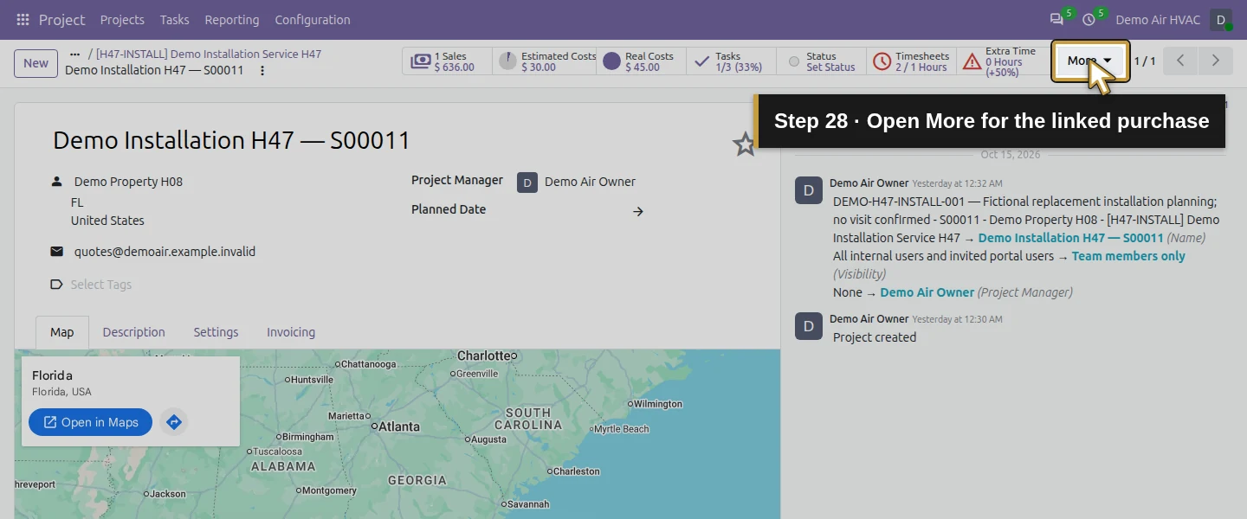Open the Extra Time warning stat button
Screen dimensions: 1247x519
click(x=1001, y=61)
